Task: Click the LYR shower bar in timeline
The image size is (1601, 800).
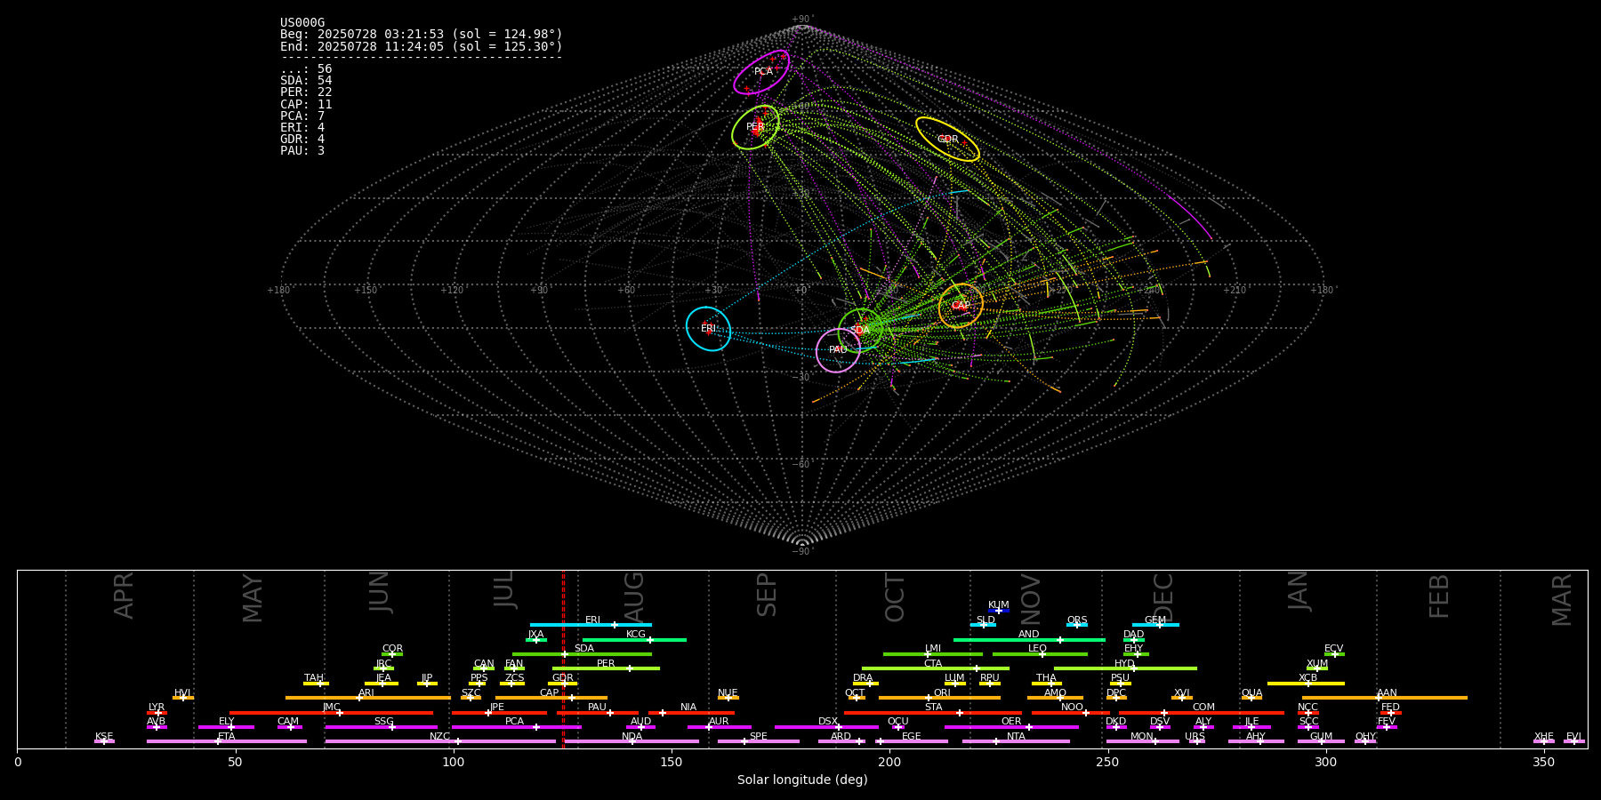Action: [157, 712]
